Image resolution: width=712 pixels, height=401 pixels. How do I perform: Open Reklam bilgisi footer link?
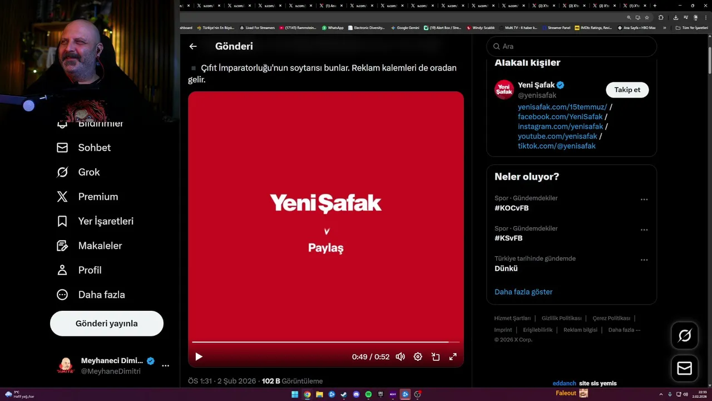click(580, 330)
